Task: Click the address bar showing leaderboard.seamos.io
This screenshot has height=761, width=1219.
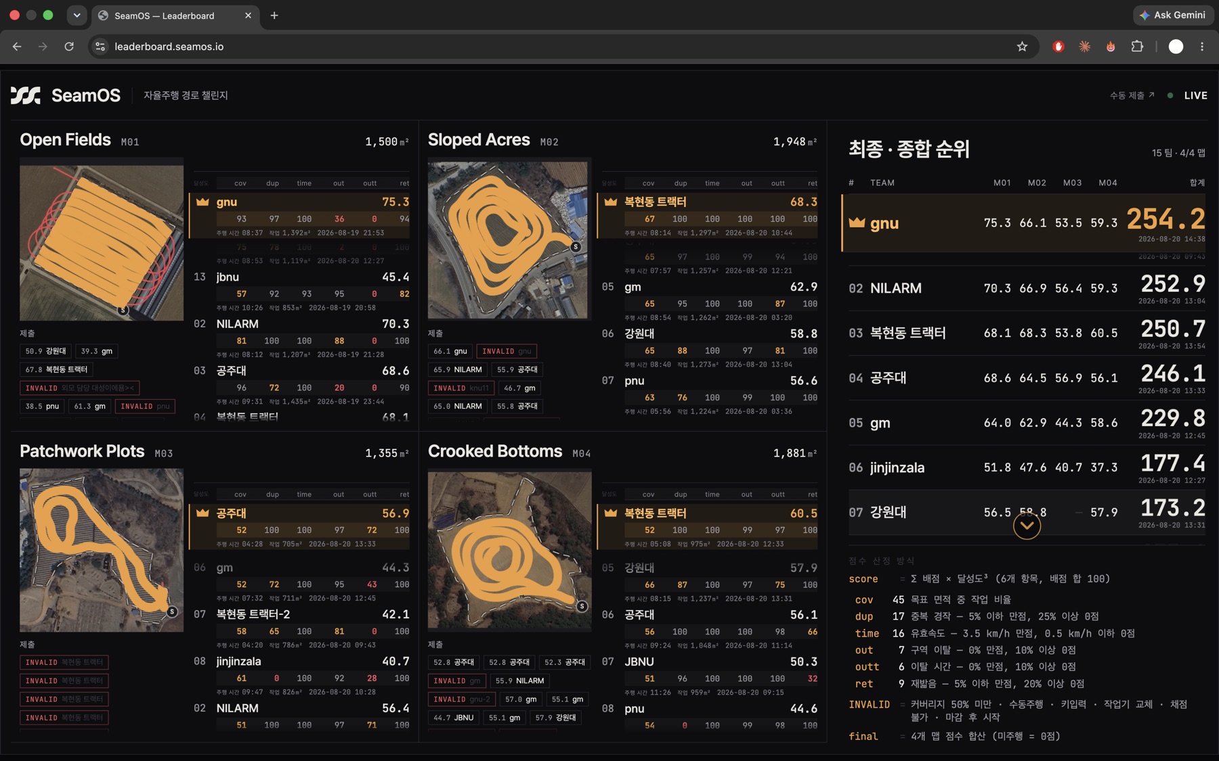Action: click(562, 47)
